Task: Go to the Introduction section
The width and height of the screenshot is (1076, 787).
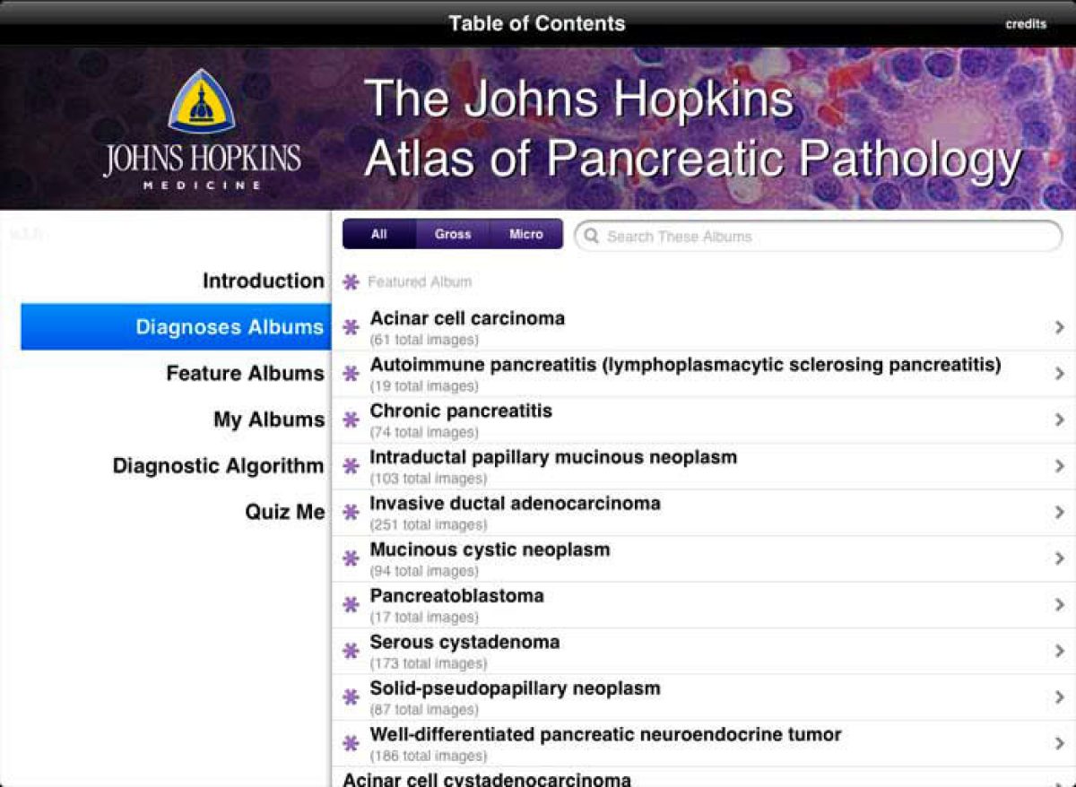Action: (x=263, y=281)
